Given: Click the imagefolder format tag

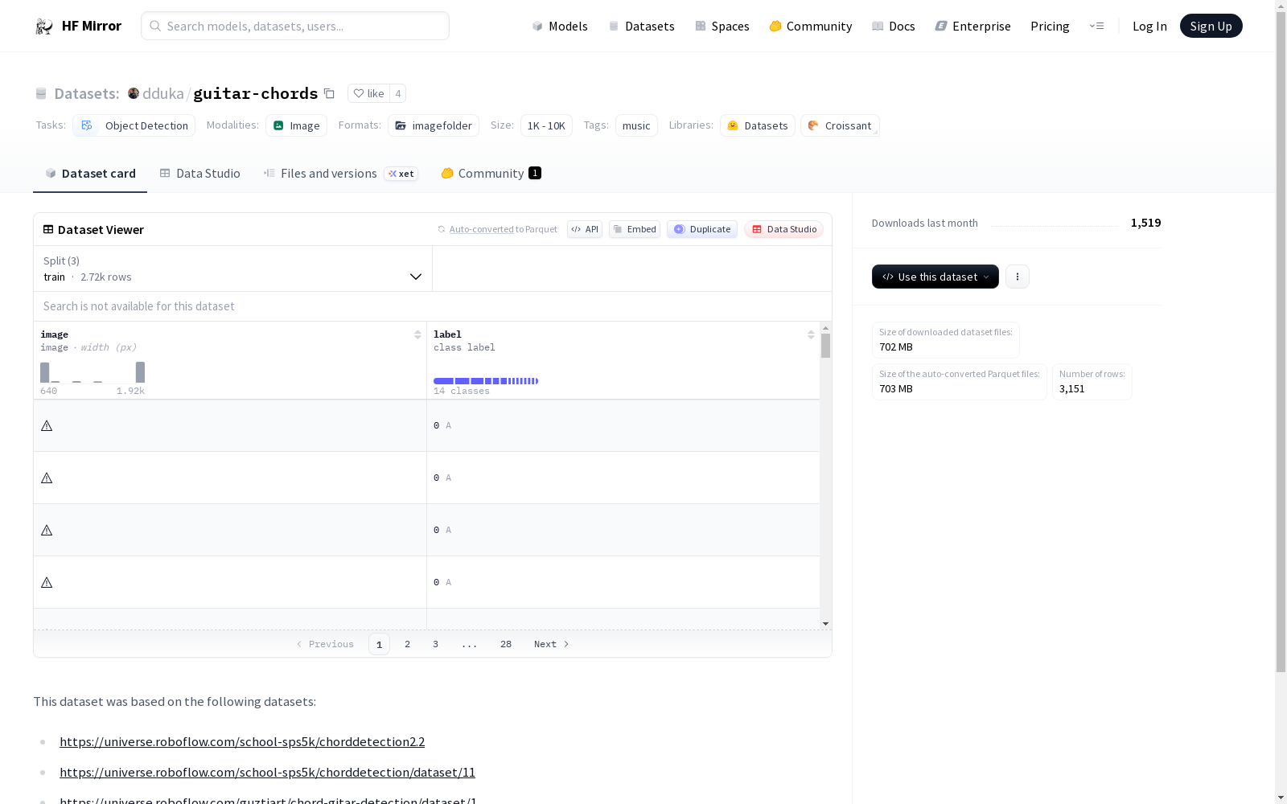Looking at the screenshot, I should coord(434,125).
